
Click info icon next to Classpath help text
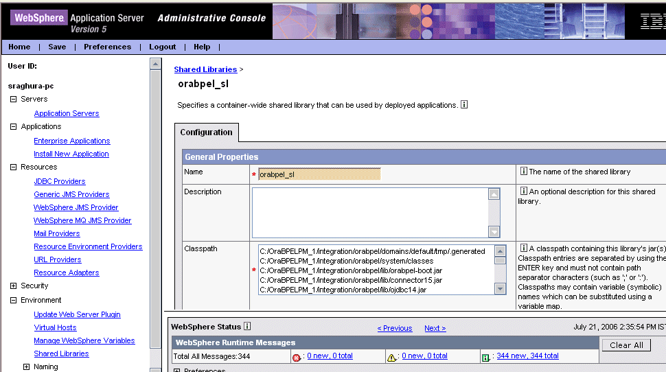tap(524, 248)
